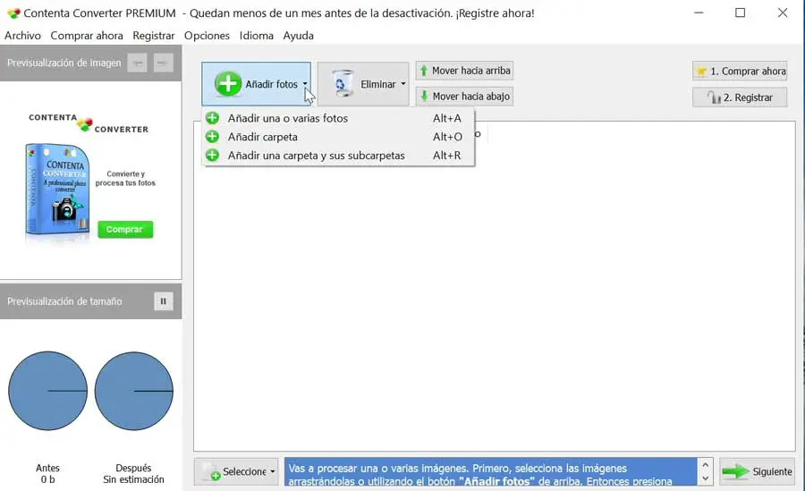The width and height of the screenshot is (805, 491).
Task: Choose Añadir carpeta menu entry
Action: pos(338,137)
